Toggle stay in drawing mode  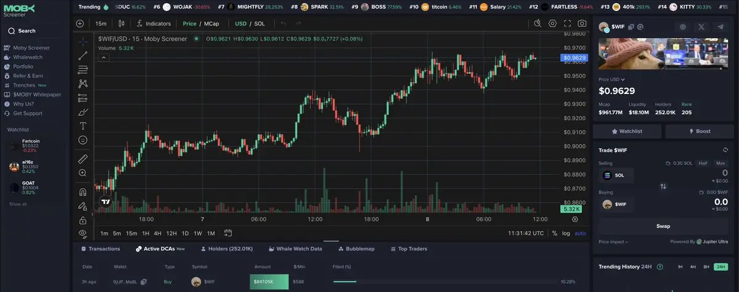83,206
